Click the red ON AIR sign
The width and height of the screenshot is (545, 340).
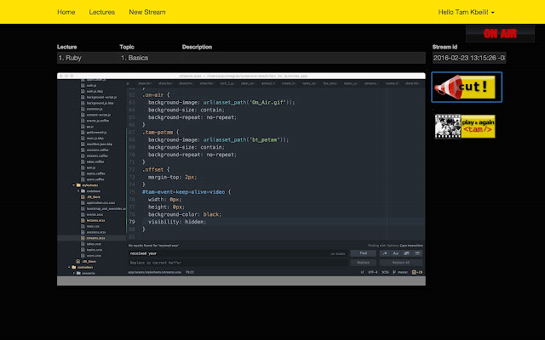[500, 34]
